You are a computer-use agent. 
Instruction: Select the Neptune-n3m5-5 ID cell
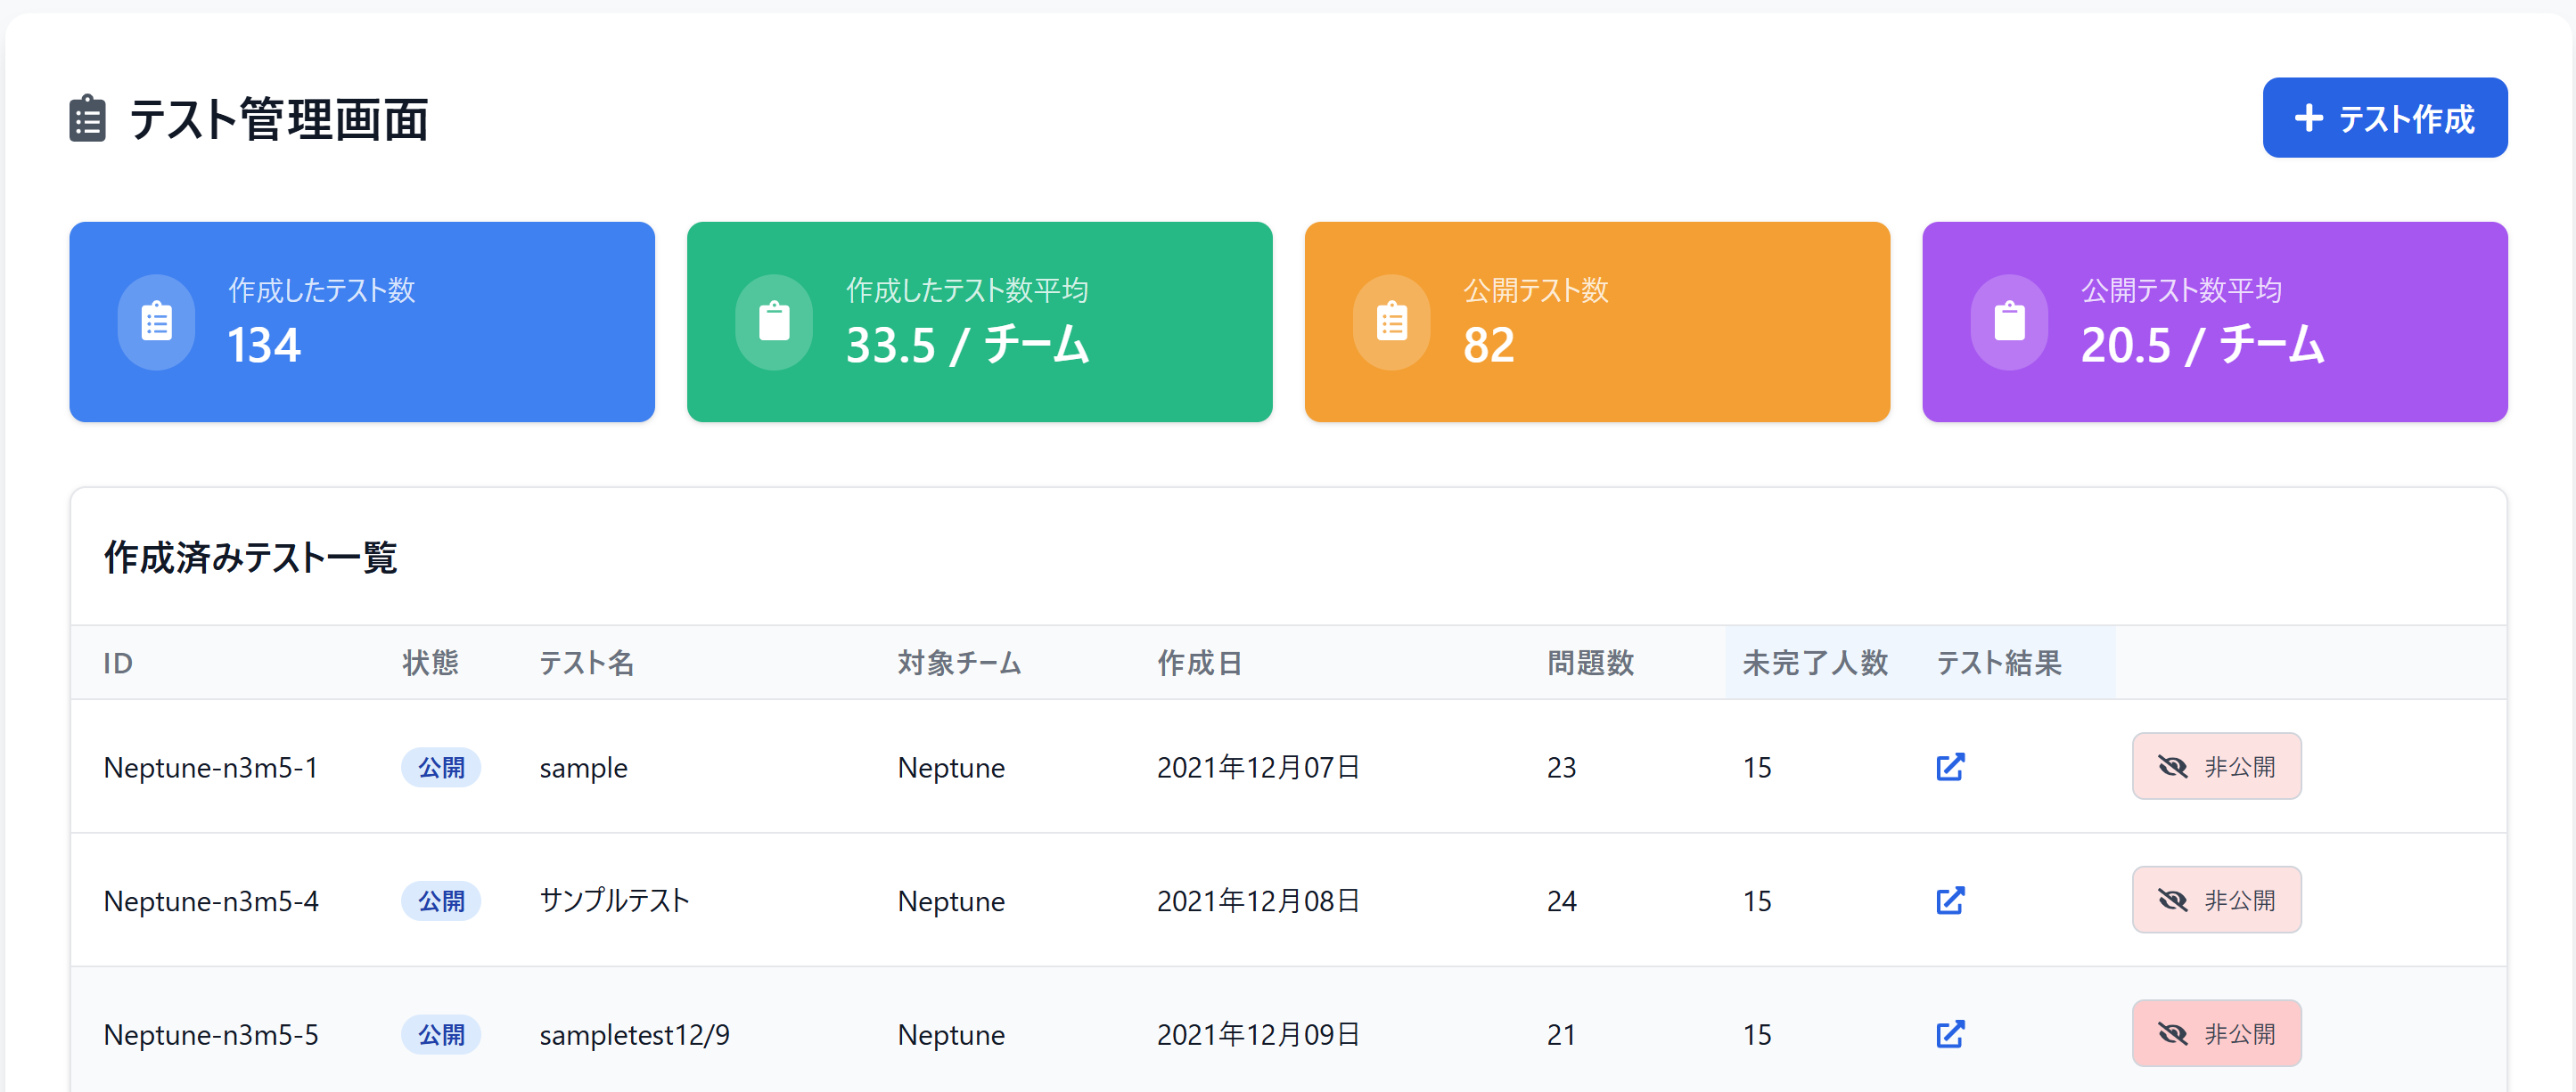[x=211, y=1034]
